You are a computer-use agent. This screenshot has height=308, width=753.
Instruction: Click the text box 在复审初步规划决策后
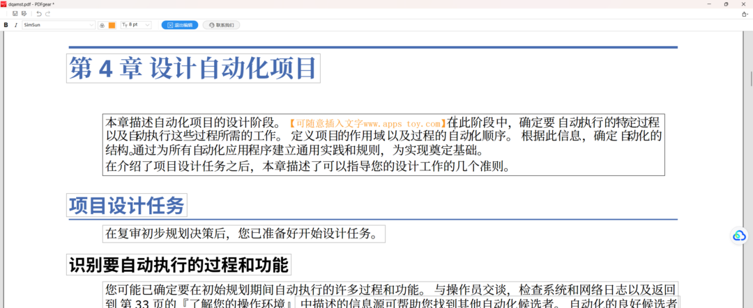(244, 234)
